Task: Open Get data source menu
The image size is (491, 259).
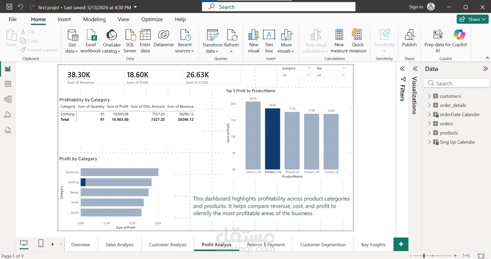Action: click(x=72, y=41)
